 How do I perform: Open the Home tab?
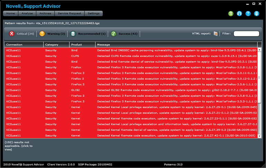(10, 13)
